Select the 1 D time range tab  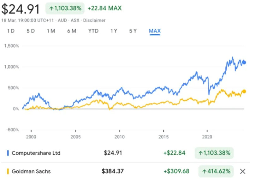coord(11,31)
